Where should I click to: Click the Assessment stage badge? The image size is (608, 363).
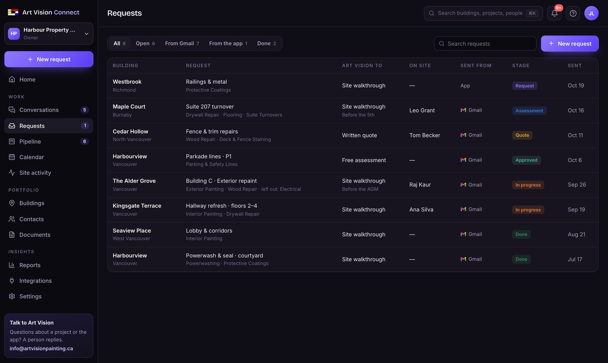pyautogui.click(x=529, y=110)
